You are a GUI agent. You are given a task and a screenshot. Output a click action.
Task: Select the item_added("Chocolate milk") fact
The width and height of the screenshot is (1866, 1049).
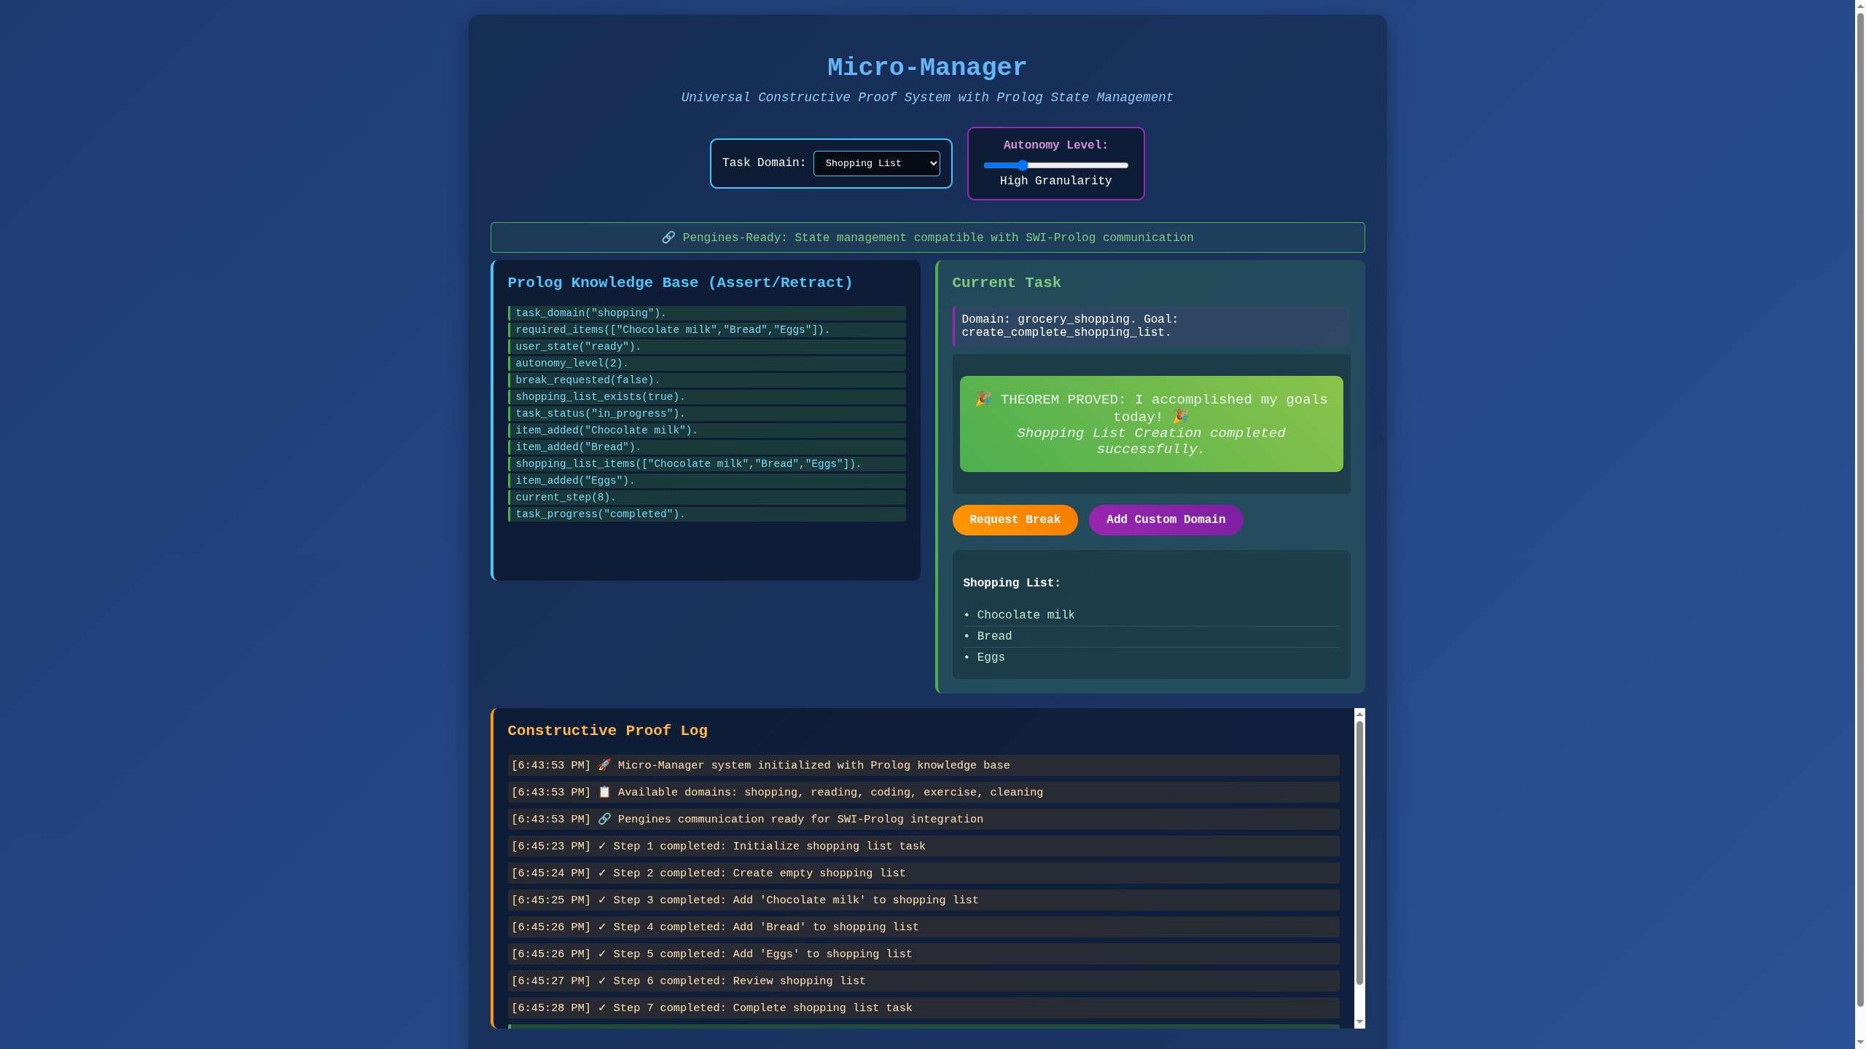[707, 431]
